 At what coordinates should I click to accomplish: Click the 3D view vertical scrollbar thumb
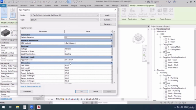148,63
